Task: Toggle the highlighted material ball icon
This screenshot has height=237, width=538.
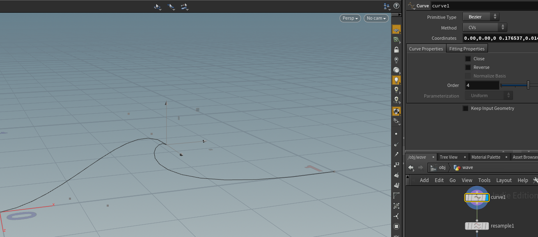Action: click(396, 111)
